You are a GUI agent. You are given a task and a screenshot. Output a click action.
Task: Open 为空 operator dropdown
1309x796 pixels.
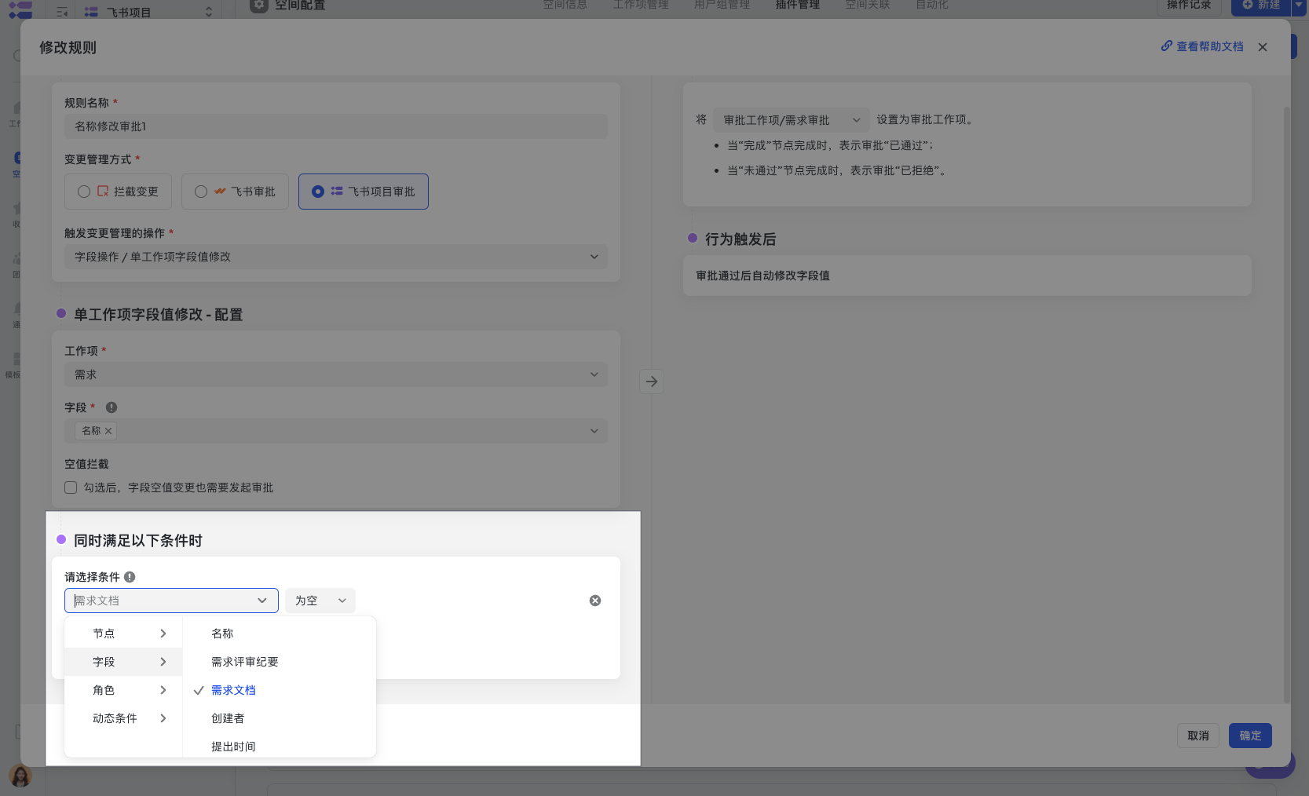(x=320, y=601)
